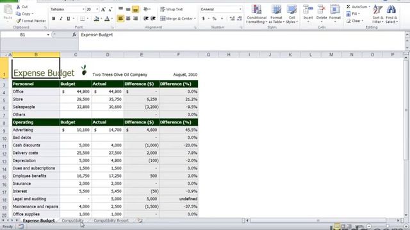Open the font name dropdown
This screenshot has height=230, width=410.
pos(83,10)
